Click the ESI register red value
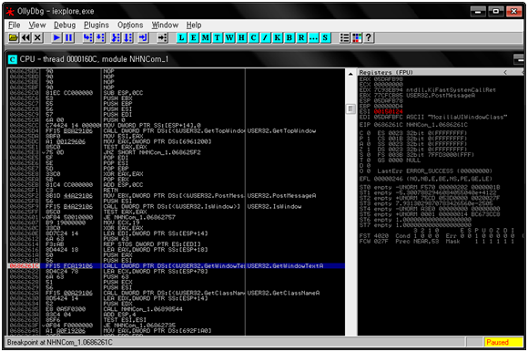The width and height of the screenshot is (528, 352). click(x=388, y=111)
